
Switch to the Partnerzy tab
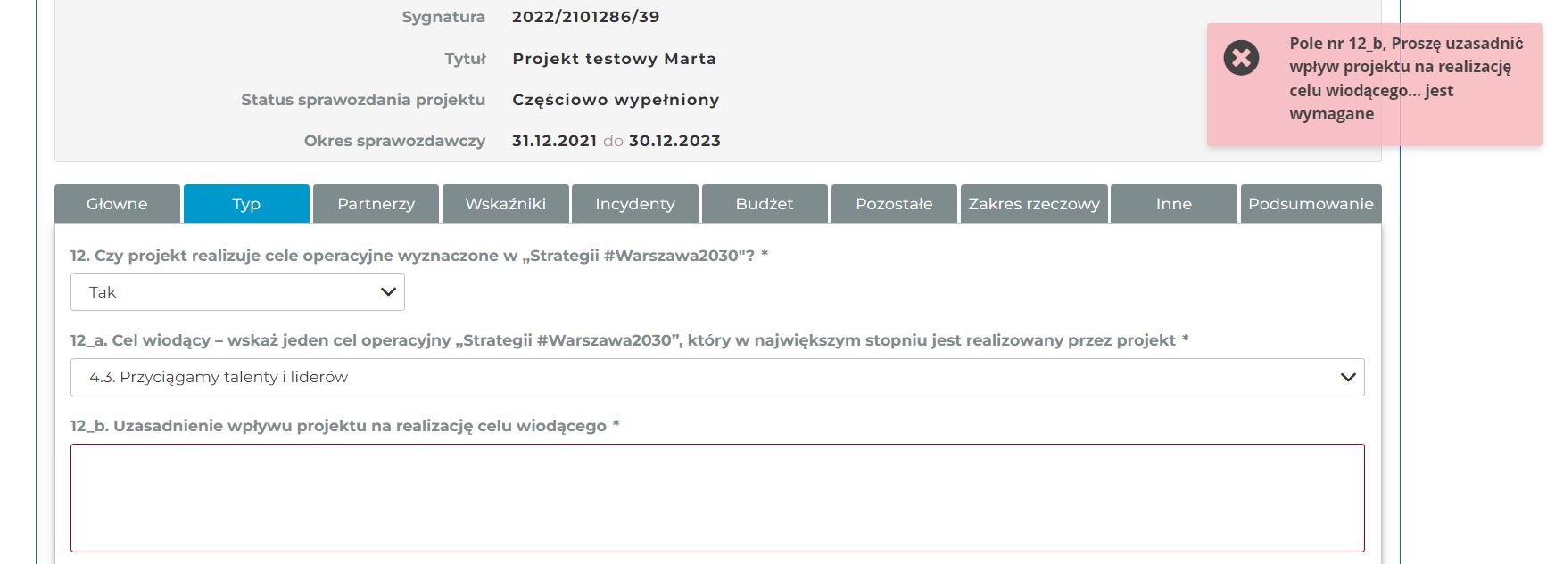[376, 204]
